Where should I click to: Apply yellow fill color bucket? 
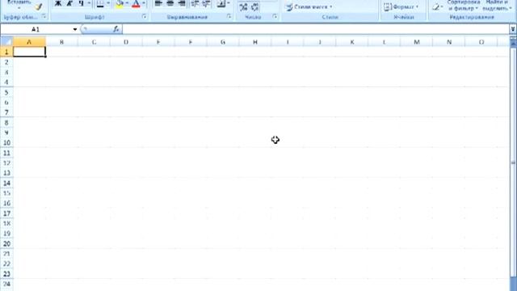120,3
